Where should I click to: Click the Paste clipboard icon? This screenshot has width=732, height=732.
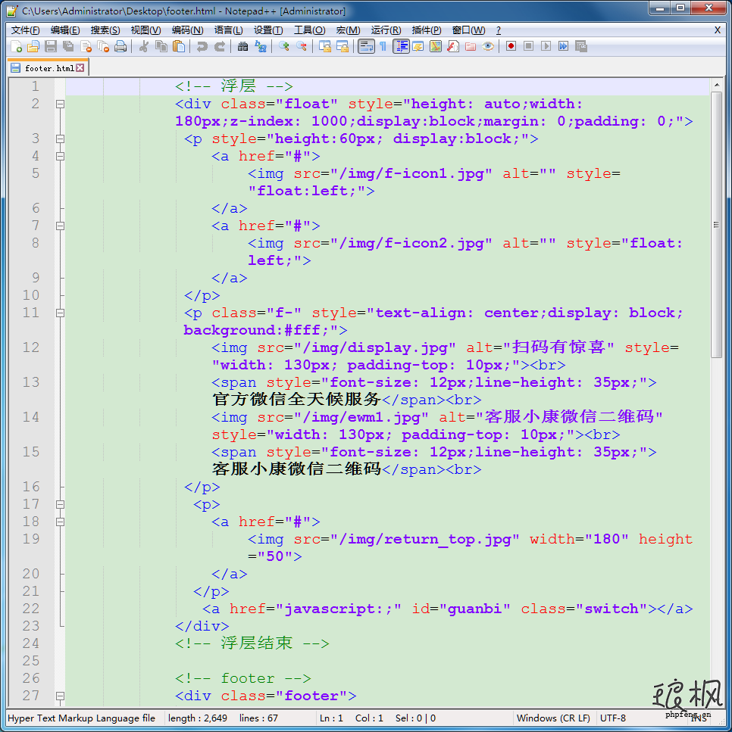click(179, 46)
